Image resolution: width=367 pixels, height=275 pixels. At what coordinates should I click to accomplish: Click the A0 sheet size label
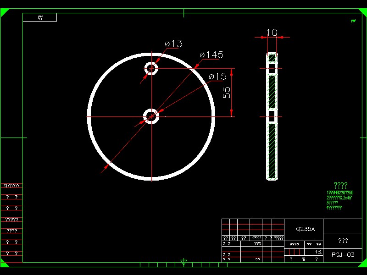click(x=40, y=16)
